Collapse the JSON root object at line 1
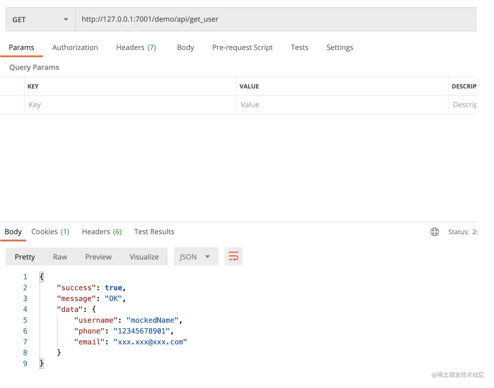Screen dimensions: 494x388 pyautogui.click(x=41, y=277)
